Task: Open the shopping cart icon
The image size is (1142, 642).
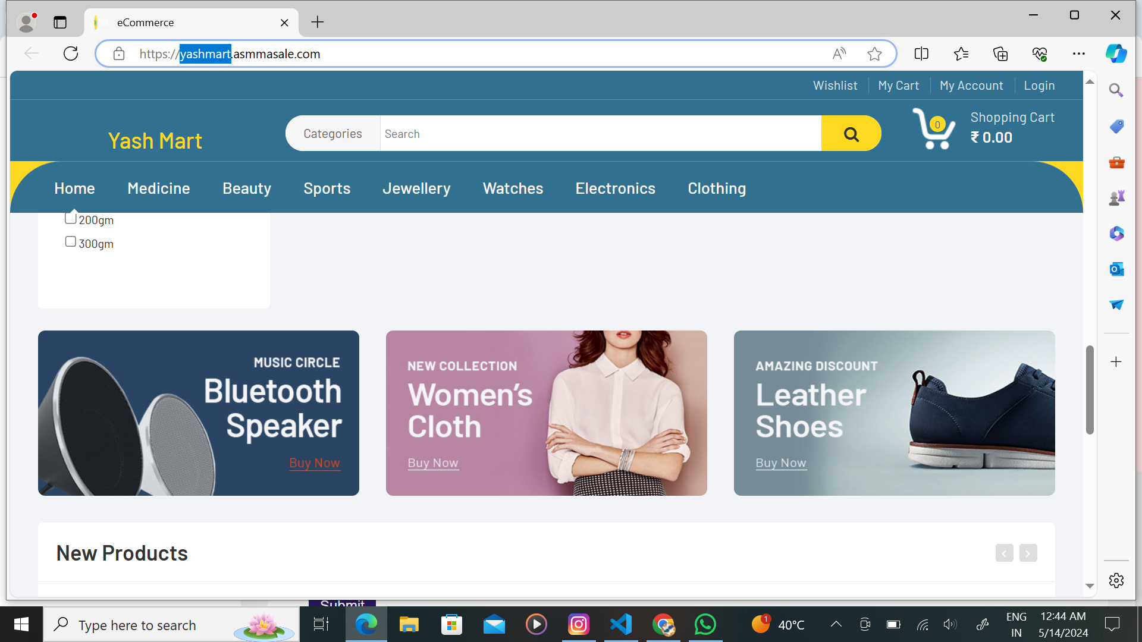Action: point(933,129)
